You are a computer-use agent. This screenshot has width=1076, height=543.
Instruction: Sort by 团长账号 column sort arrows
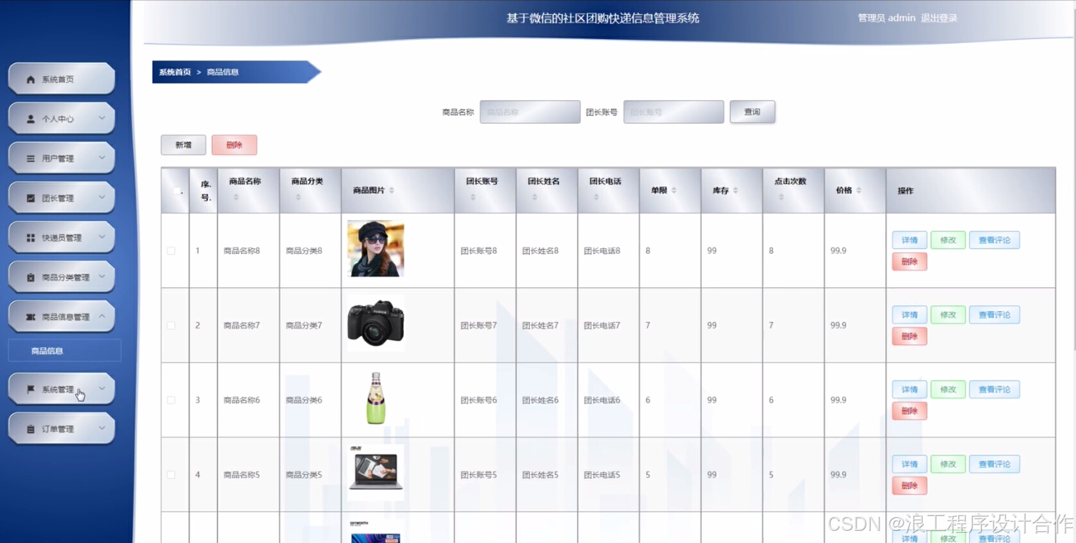(x=473, y=197)
